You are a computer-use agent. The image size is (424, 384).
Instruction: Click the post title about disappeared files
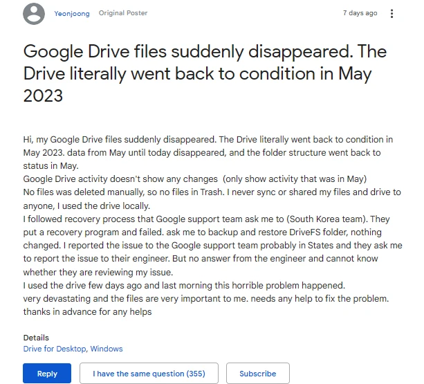[205, 73]
